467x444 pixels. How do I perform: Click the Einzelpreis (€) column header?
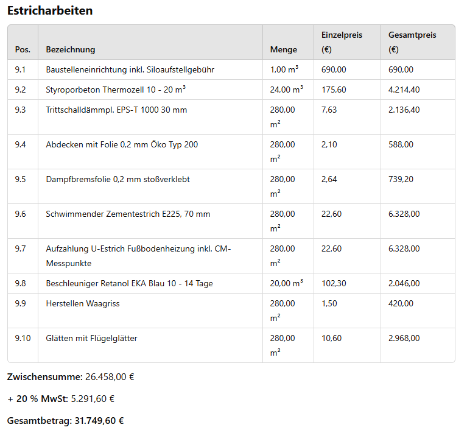(x=342, y=42)
